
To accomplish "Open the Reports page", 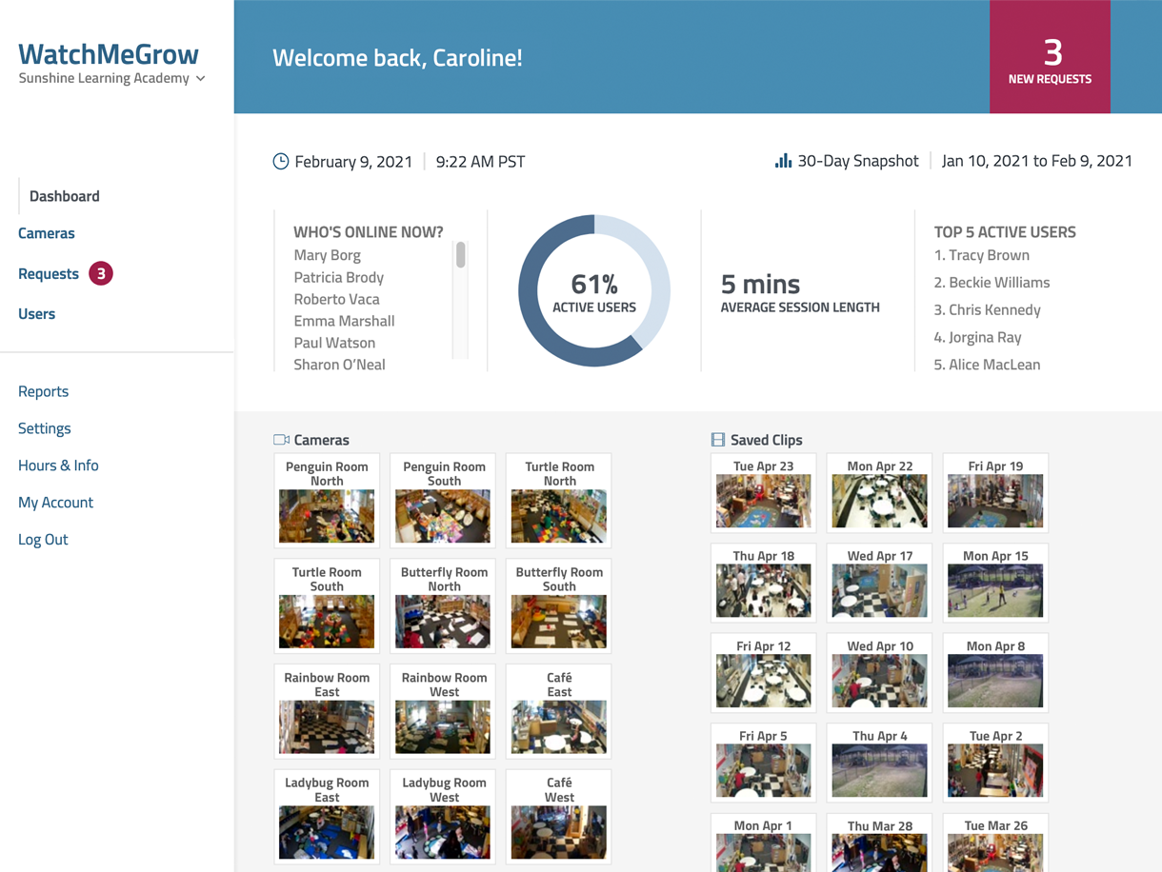I will [43, 390].
